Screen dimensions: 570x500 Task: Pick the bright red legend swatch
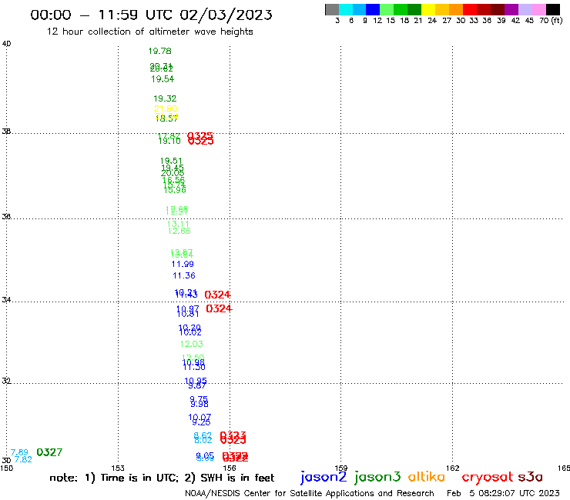470,9
